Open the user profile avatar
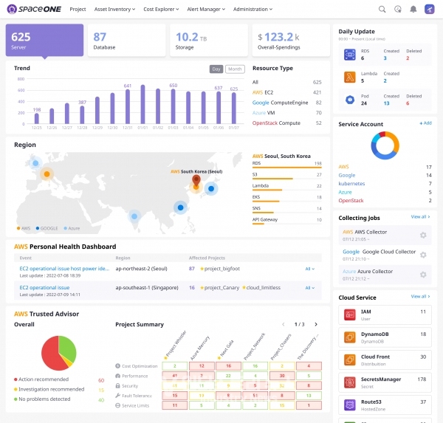443x423 pixels. [x=430, y=9]
